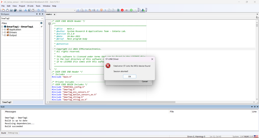
Task: Open the Build panel options dropdown arrow
Action: click(x=252, y=107)
